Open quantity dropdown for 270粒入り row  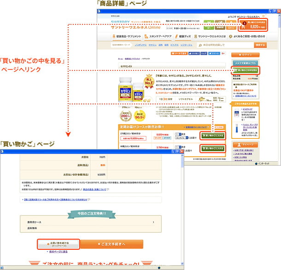pos(178,134)
